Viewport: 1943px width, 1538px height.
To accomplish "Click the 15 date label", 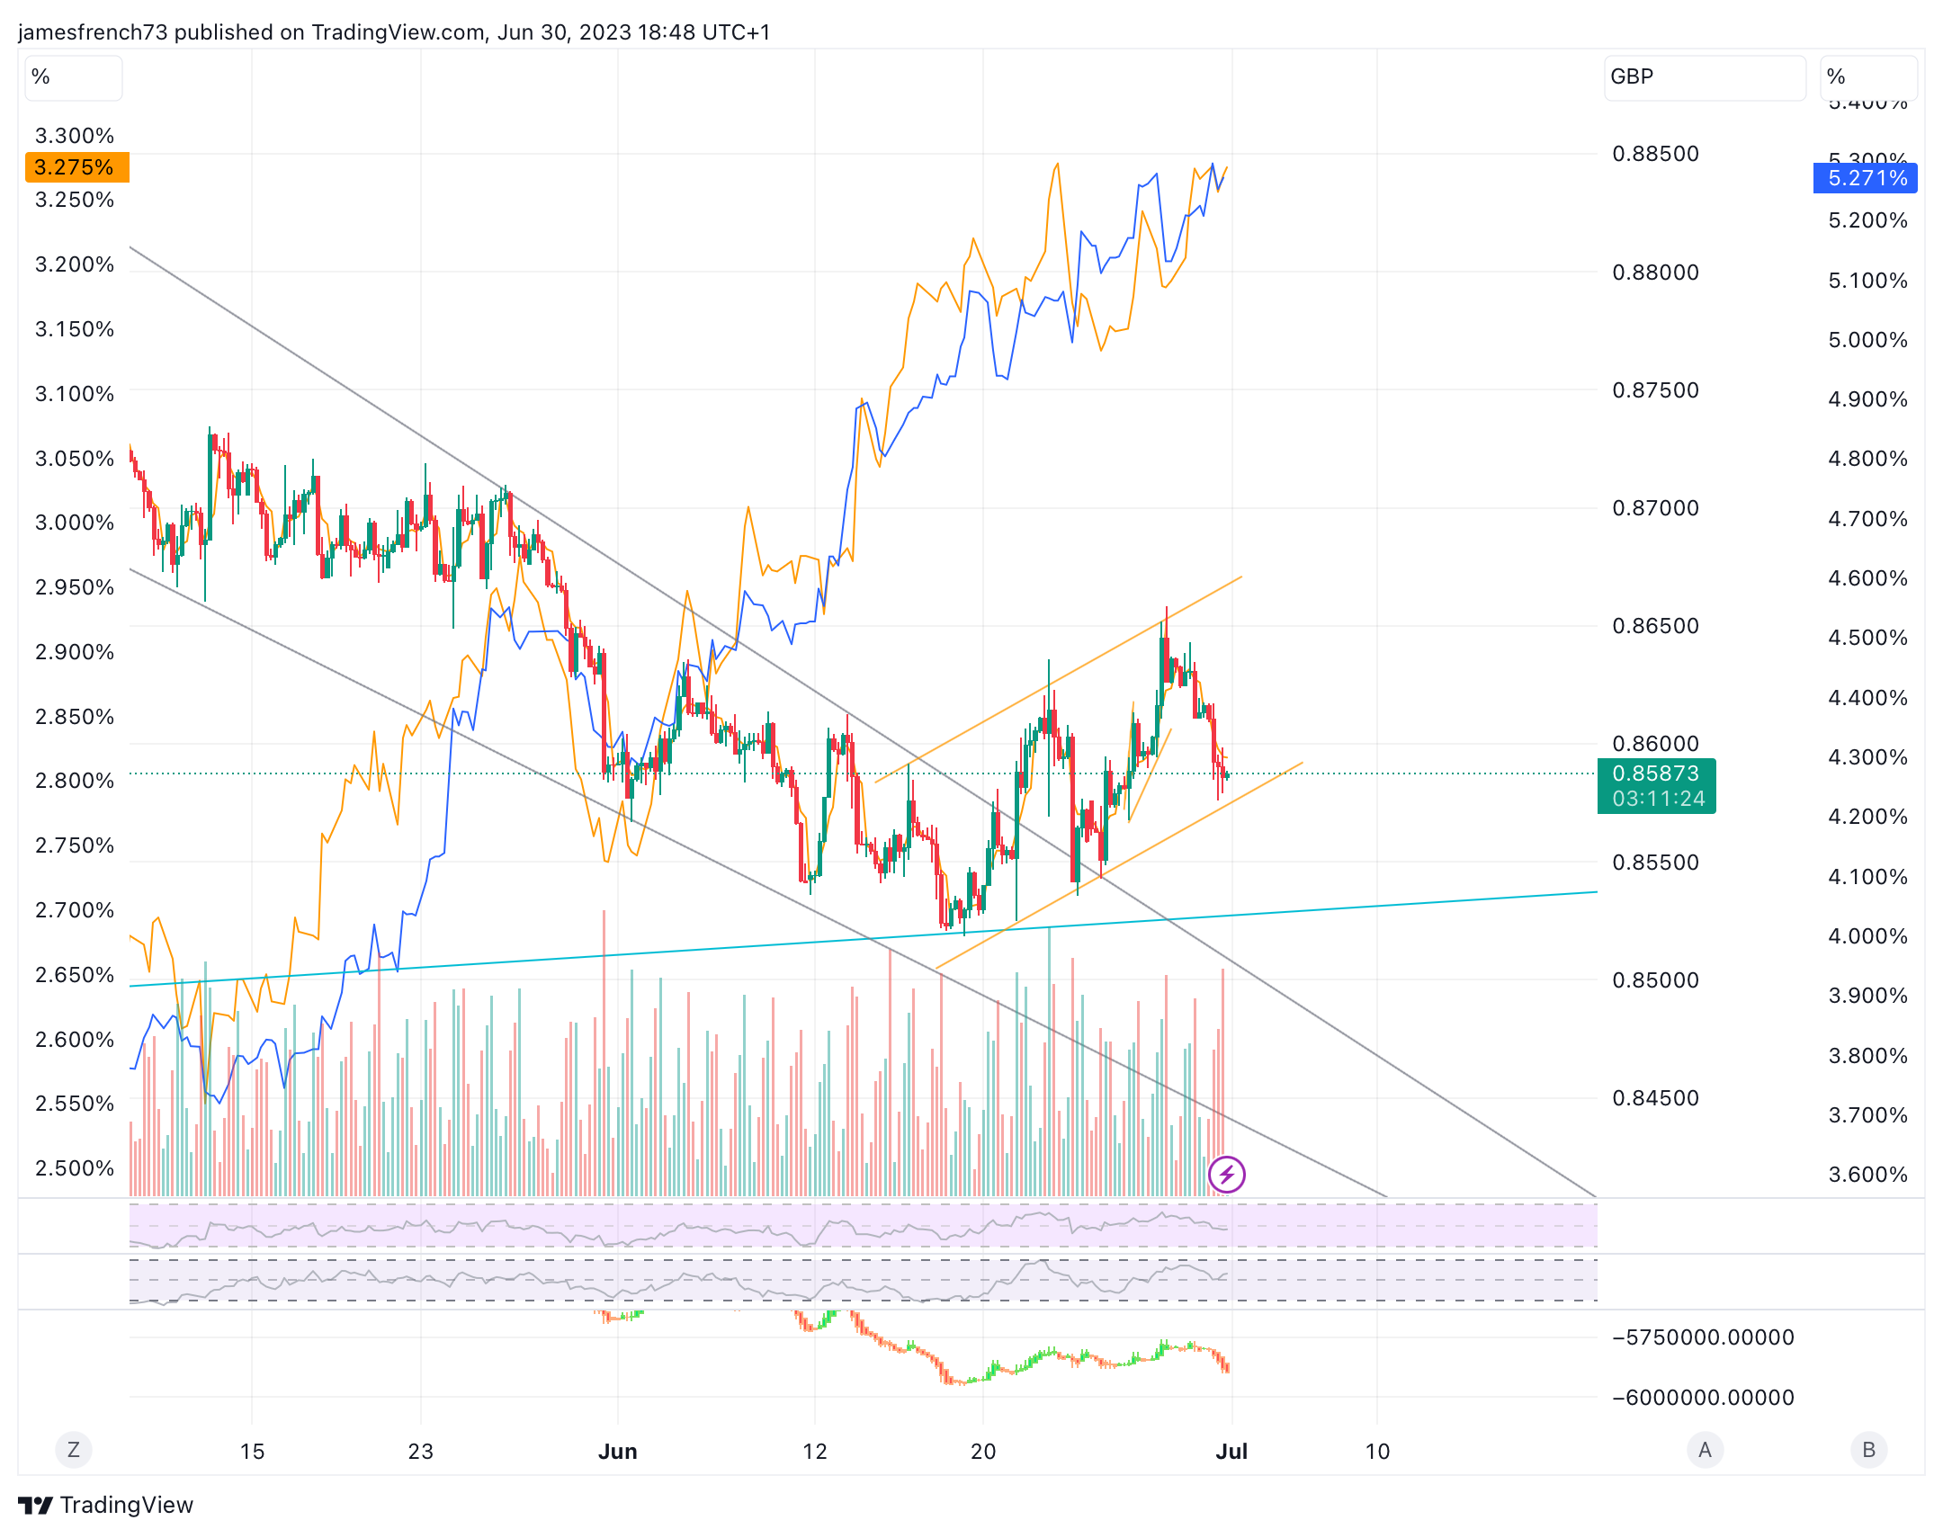I will click(x=252, y=1452).
